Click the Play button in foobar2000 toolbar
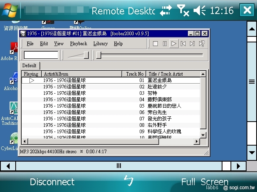 click(174, 44)
